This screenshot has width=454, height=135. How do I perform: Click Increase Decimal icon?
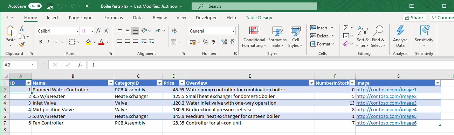click(224, 42)
